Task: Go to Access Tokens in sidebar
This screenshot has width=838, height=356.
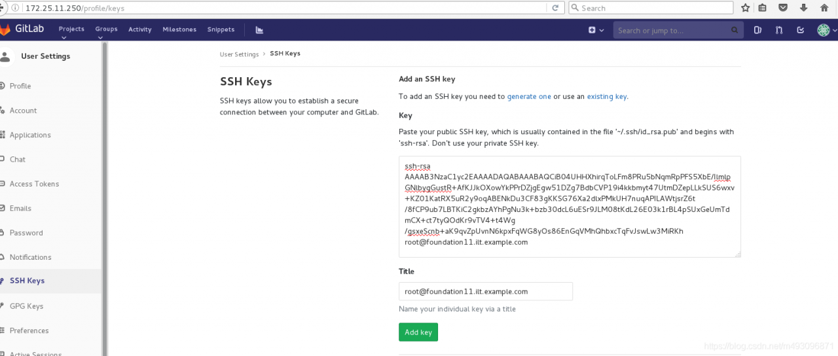Action: [x=34, y=184]
